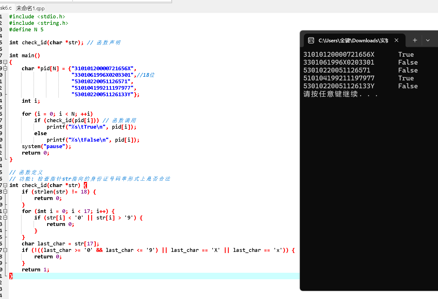The image size is (438, 299).
Task: Collapse the main() body fold marker
Action: pos(5,62)
